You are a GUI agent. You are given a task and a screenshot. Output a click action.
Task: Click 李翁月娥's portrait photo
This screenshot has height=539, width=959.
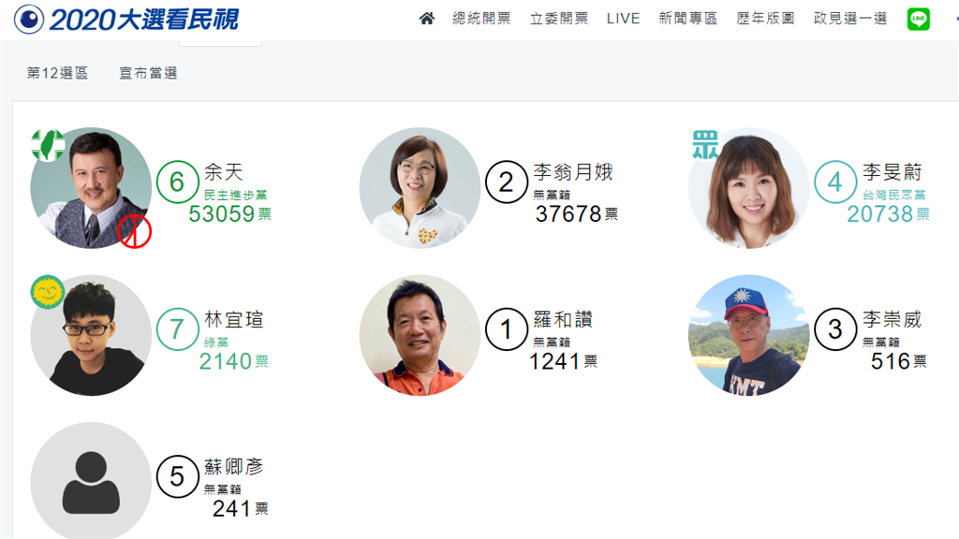(420, 187)
